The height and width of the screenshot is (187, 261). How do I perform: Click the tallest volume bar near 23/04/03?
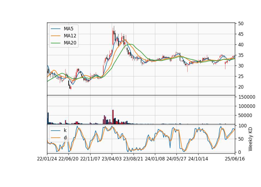coord(113,117)
